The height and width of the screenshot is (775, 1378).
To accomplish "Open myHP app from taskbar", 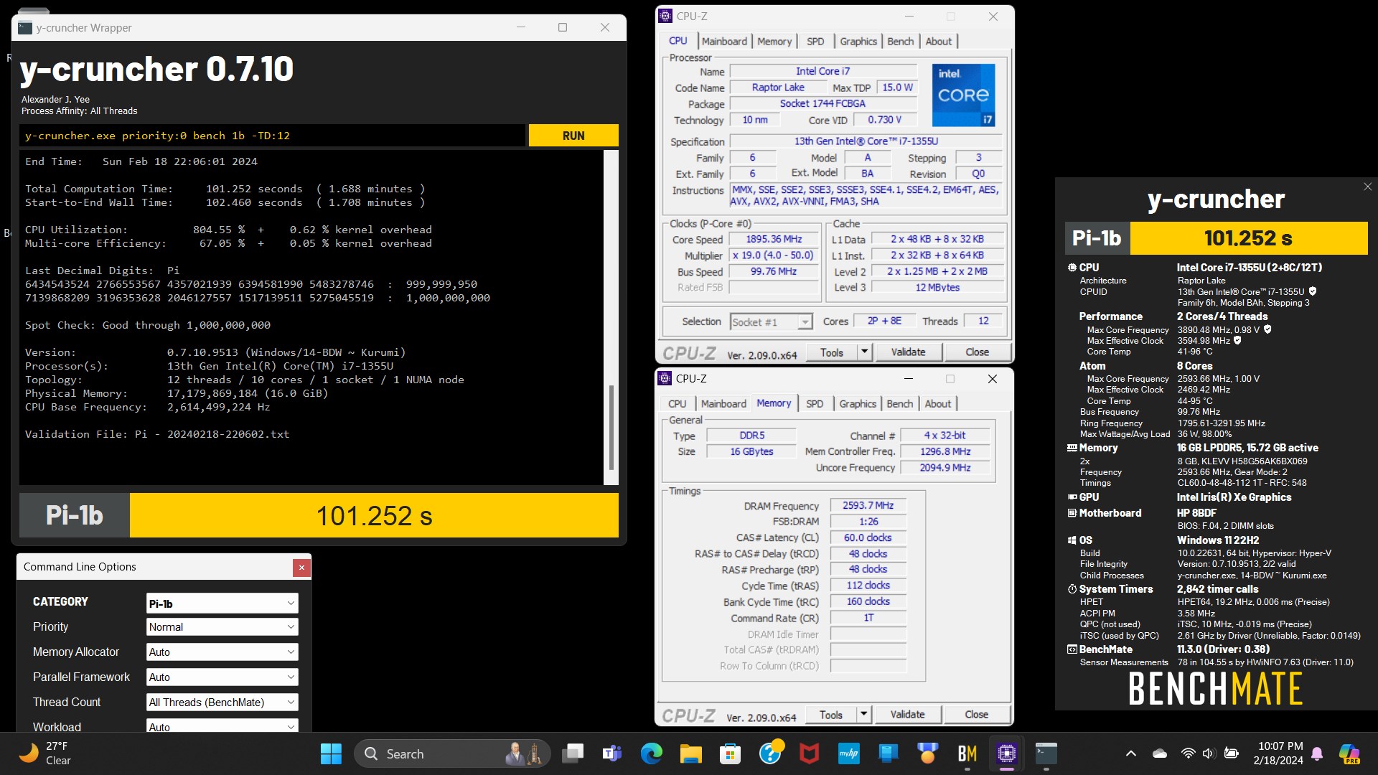I will tap(849, 754).
